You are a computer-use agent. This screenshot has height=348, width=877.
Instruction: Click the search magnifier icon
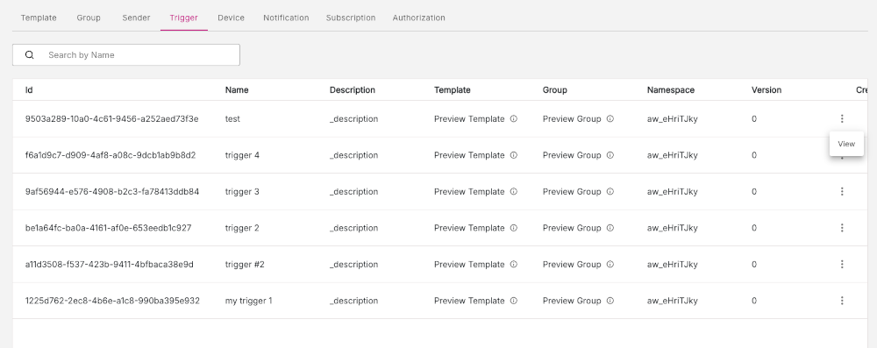click(x=30, y=55)
